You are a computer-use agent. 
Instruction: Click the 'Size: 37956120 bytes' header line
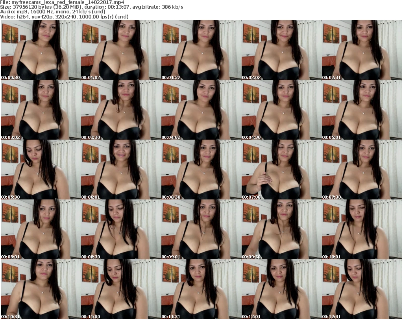[91, 7]
